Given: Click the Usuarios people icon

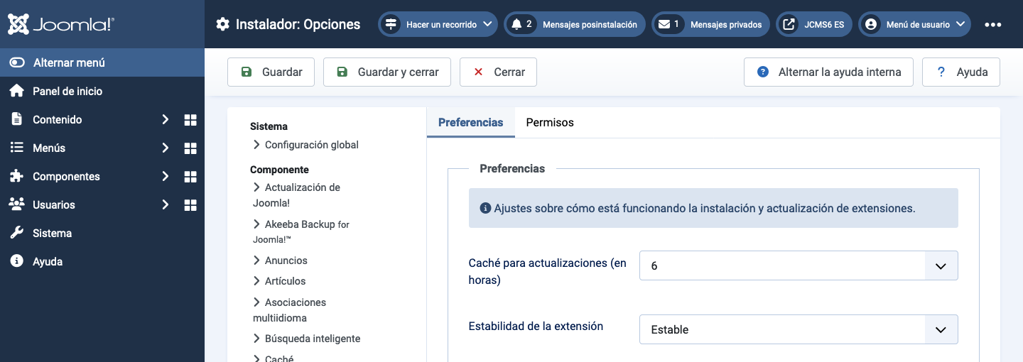Looking at the screenshot, I should click(17, 204).
